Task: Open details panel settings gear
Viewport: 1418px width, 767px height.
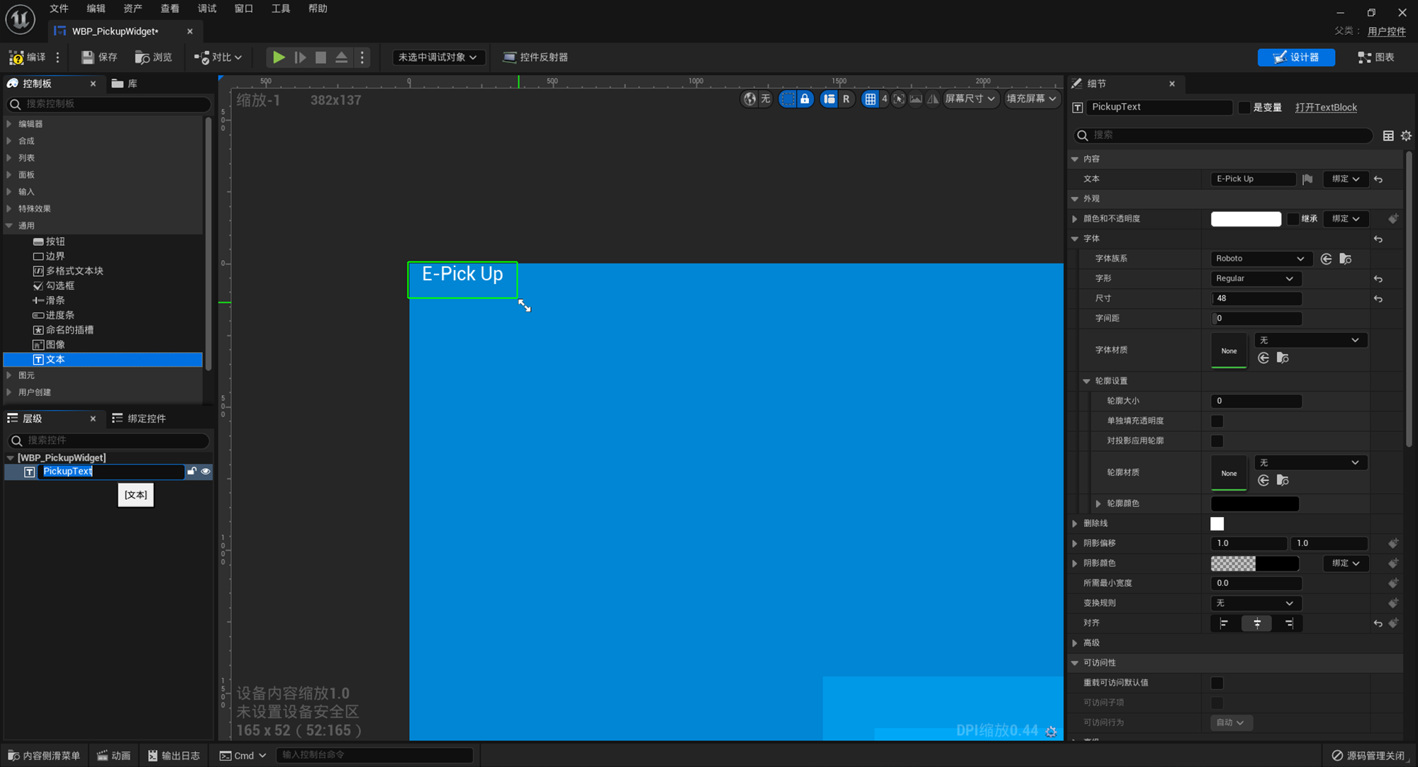Action: (x=1406, y=135)
